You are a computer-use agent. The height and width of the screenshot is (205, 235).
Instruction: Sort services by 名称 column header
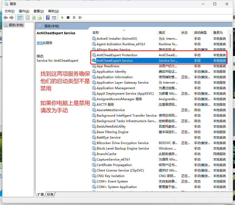coord(96,32)
